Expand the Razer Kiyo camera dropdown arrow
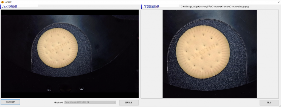The image size is (281, 107). (x=115, y=102)
